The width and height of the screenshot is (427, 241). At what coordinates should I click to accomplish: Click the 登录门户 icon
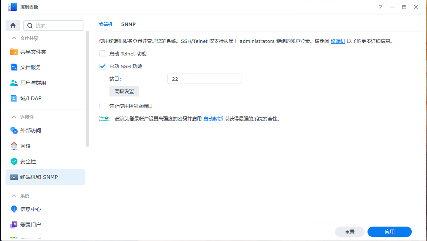pos(14,225)
